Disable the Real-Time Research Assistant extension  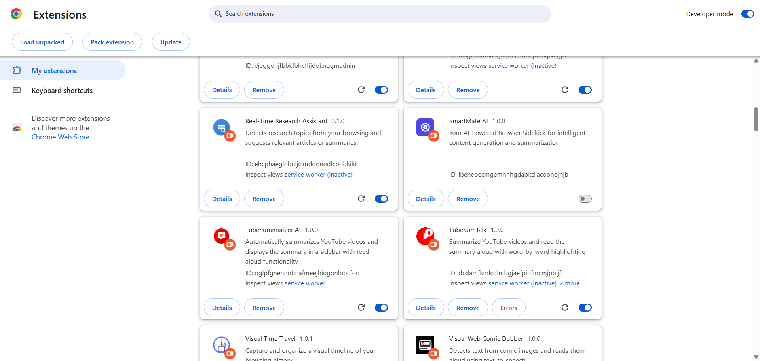381,199
